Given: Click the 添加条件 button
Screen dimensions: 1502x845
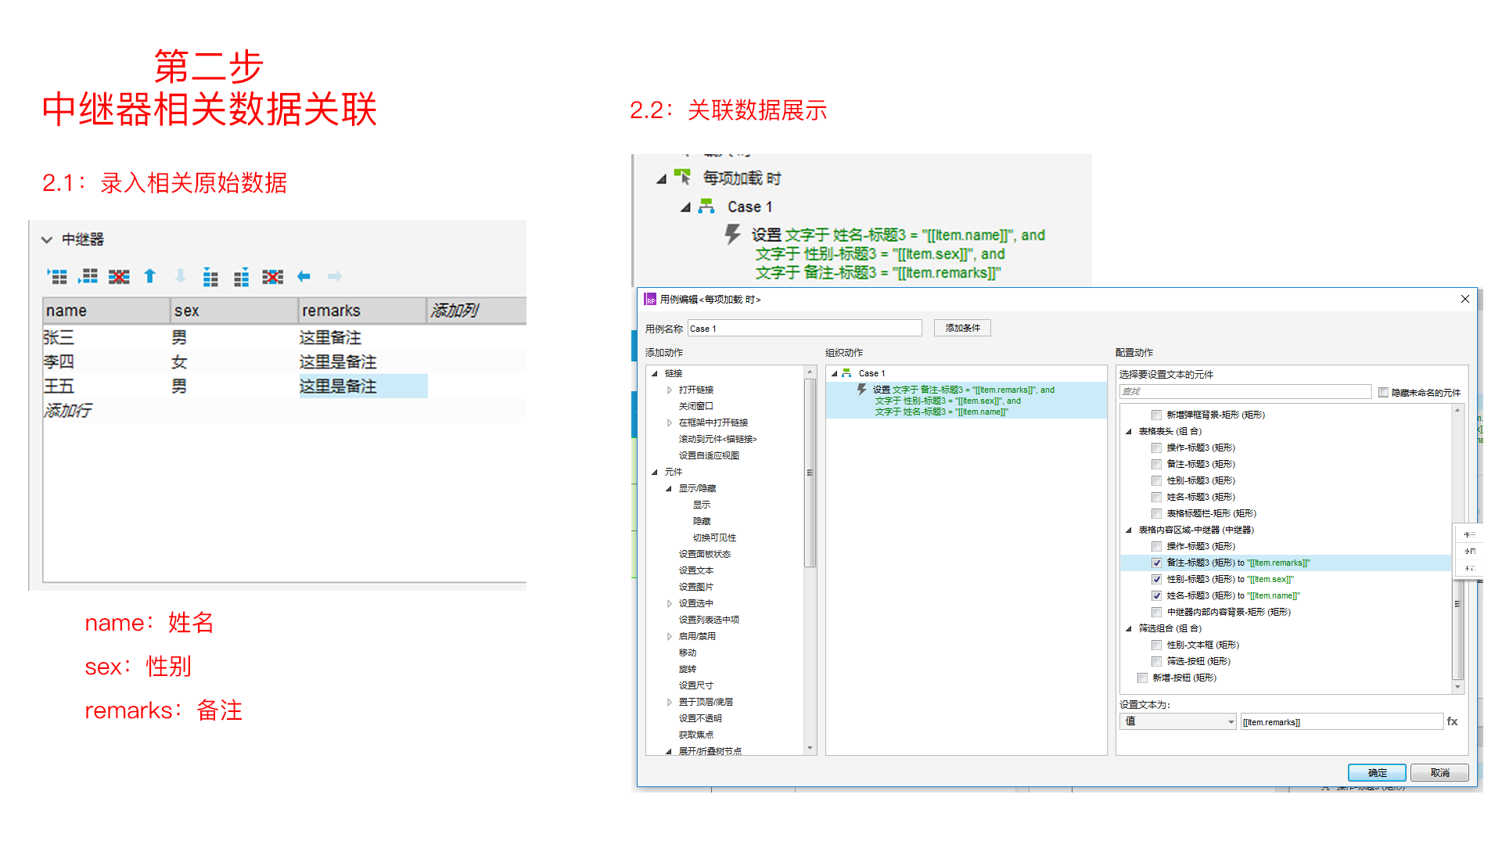Looking at the screenshot, I should pos(962,328).
